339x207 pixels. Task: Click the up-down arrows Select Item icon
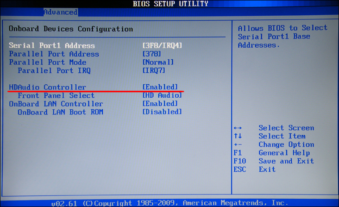[x=238, y=136]
